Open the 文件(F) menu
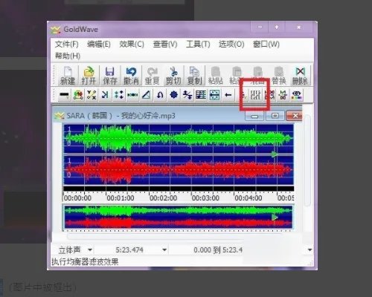The width and height of the screenshot is (372, 297). (x=67, y=45)
